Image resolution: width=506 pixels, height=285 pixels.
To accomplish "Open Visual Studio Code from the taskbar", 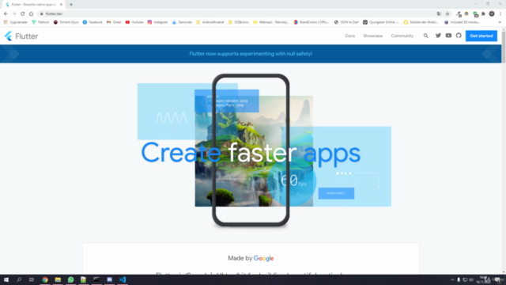I will (x=123, y=279).
